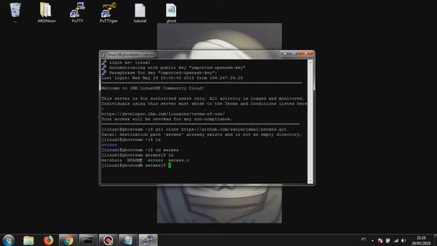
Task: Switch to the PuTTY taskbar button
Action: pyautogui.click(x=148, y=240)
